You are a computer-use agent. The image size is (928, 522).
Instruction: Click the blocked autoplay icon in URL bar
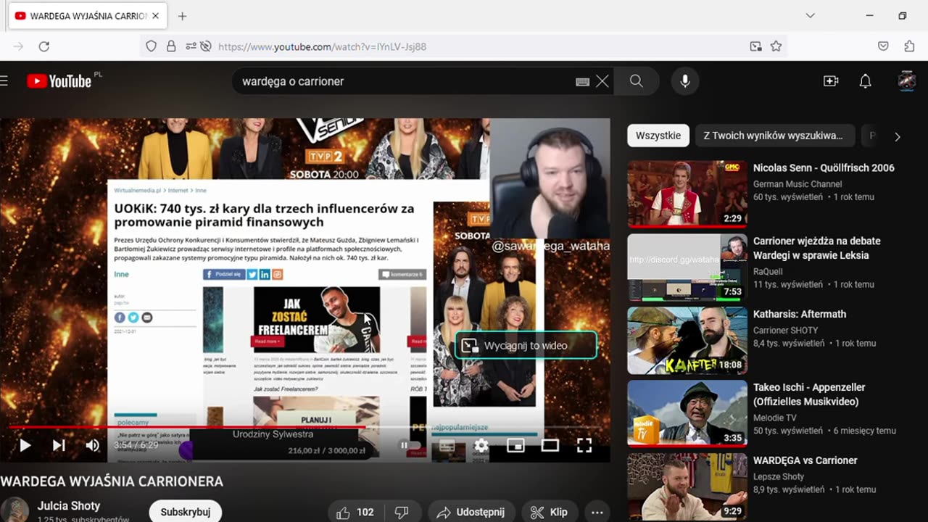(206, 46)
